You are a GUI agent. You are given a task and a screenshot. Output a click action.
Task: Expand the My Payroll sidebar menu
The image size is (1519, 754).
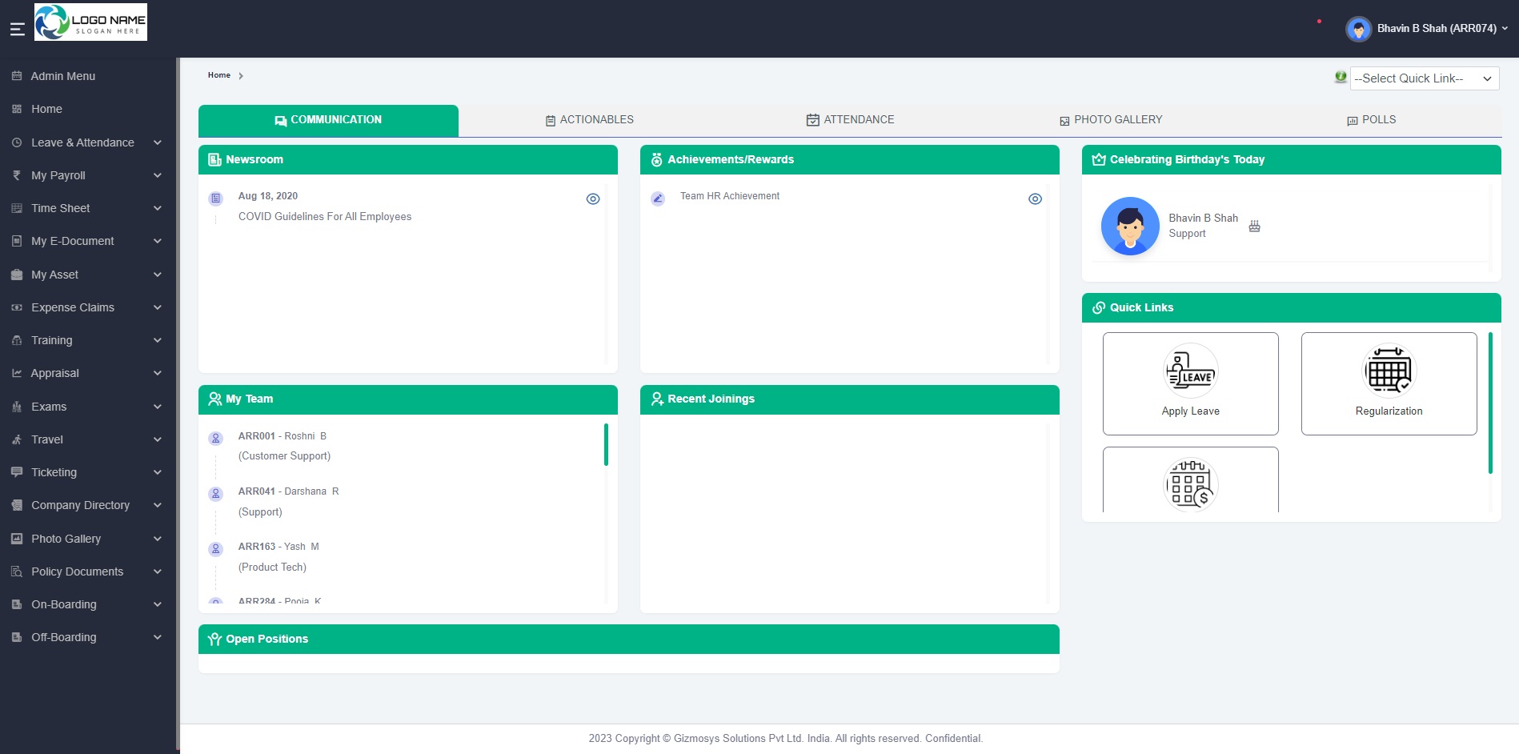88,175
